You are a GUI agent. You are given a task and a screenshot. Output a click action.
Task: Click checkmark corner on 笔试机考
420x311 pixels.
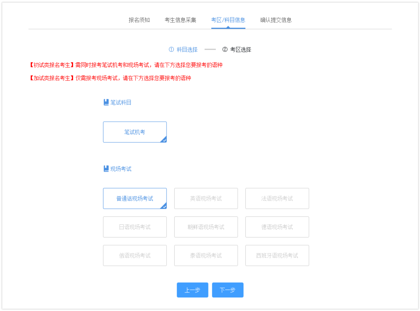164,140
